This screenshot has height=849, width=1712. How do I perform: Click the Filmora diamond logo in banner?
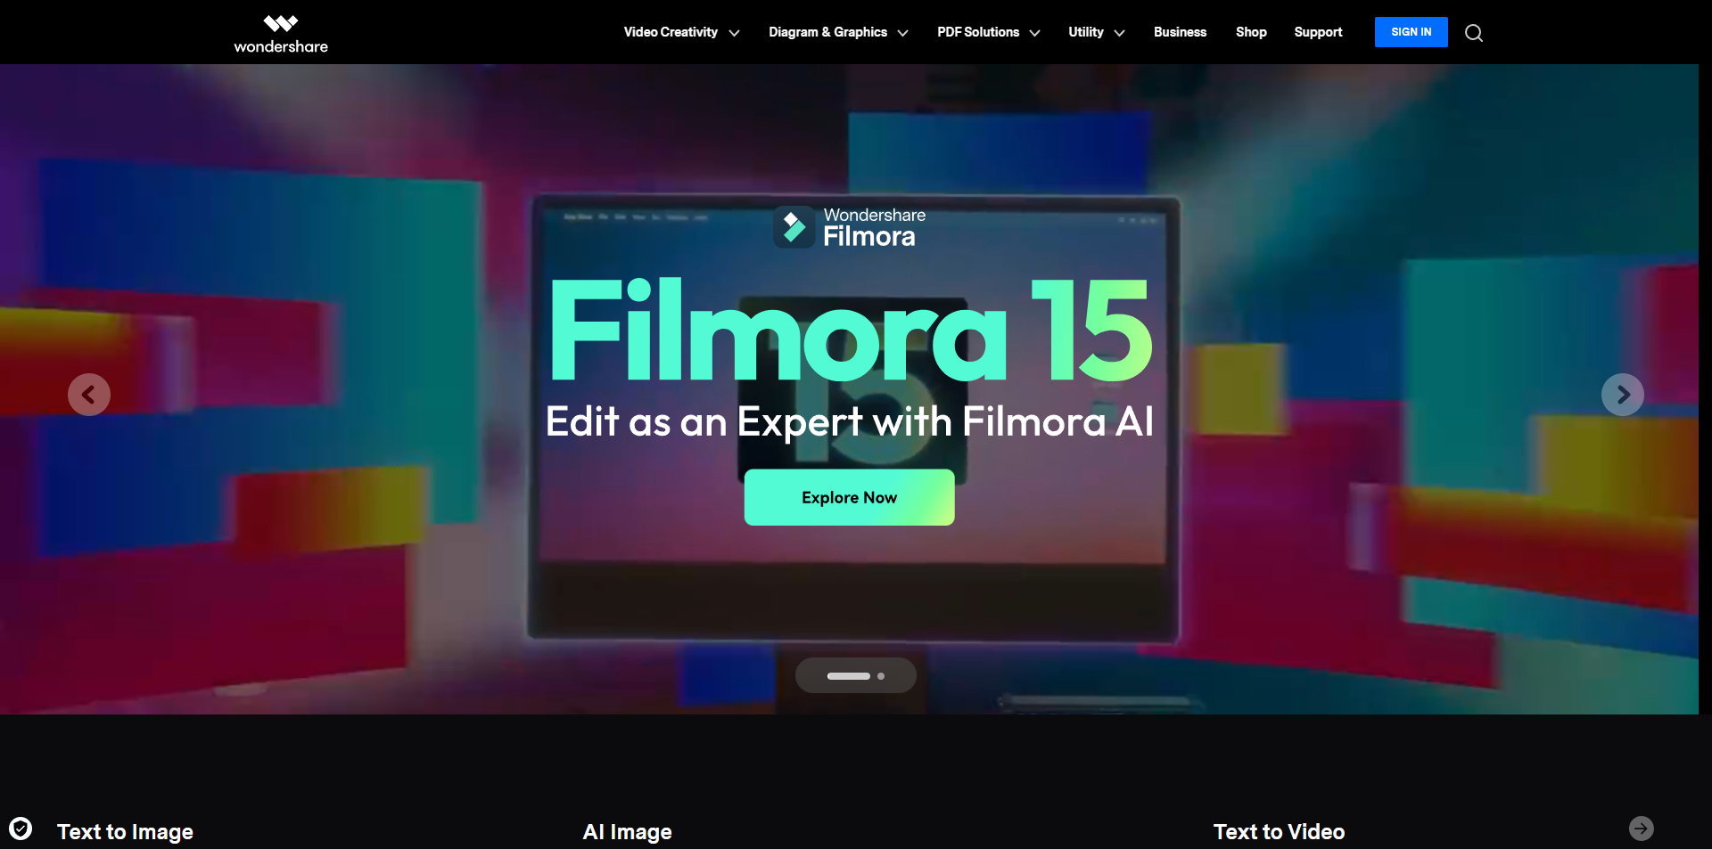click(794, 227)
